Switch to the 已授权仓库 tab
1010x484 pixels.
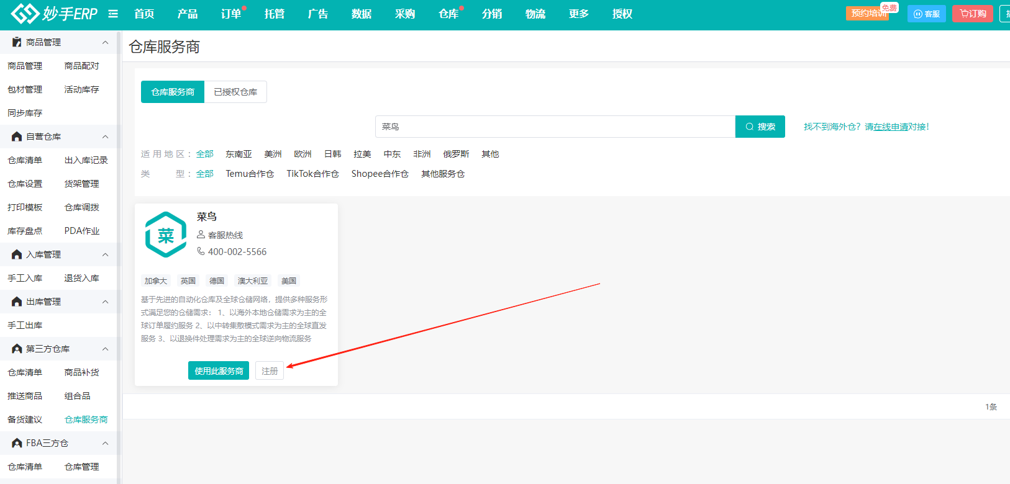[235, 92]
